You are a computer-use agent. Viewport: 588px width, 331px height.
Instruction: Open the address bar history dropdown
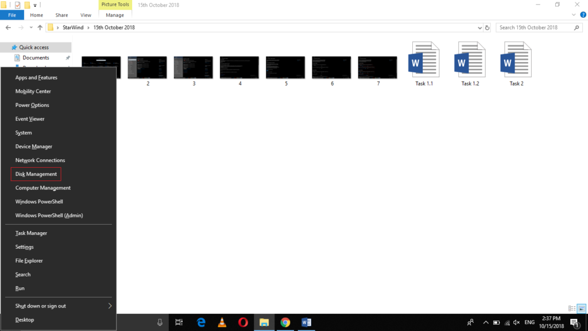pos(480,28)
